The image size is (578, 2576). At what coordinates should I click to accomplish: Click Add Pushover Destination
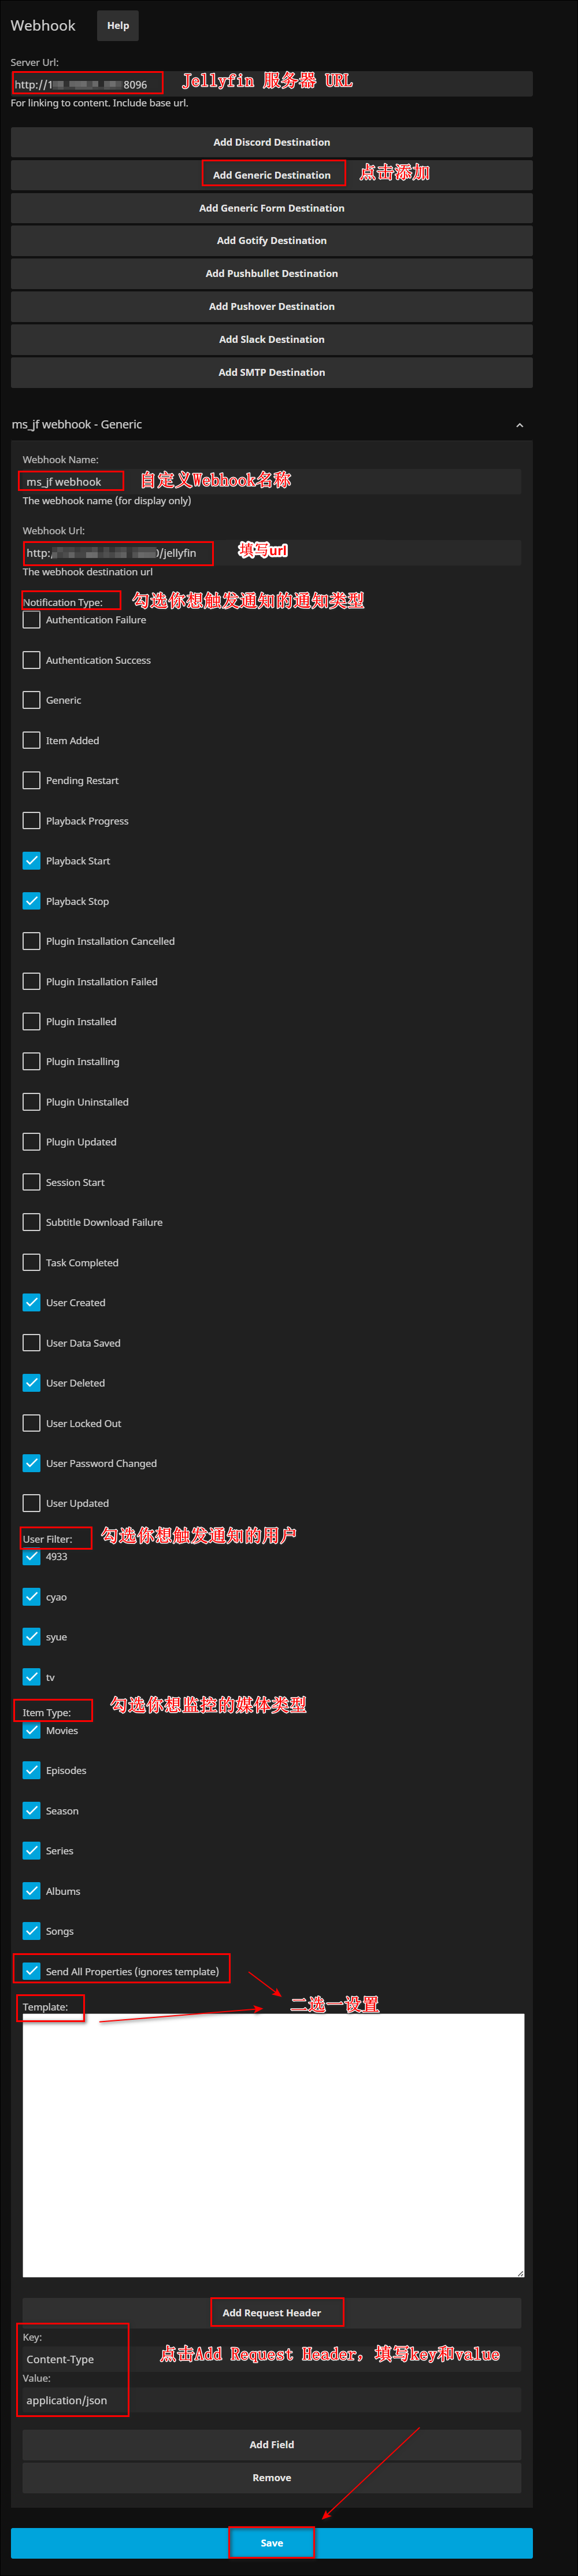[x=271, y=306]
